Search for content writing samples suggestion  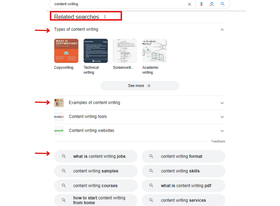pos(96,171)
